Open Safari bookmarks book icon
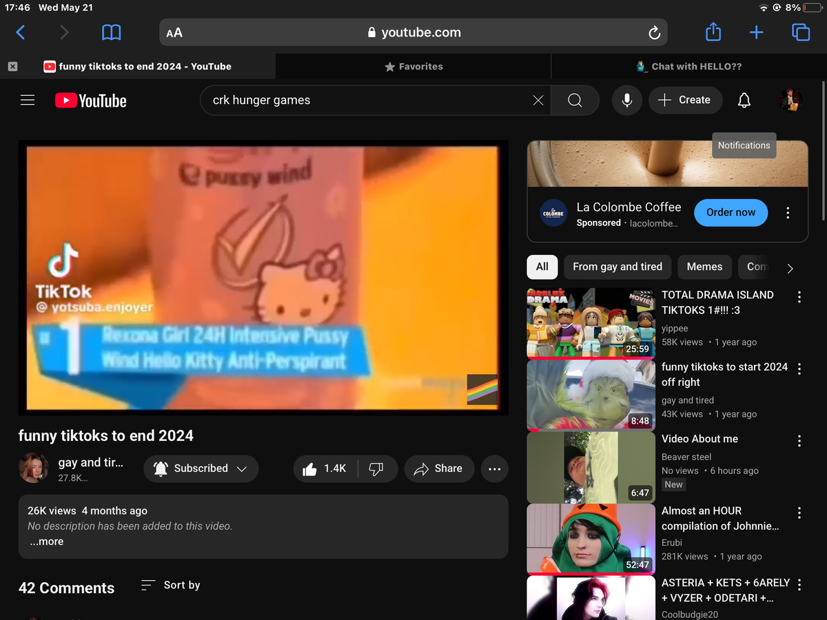Screen dimensions: 827x620 [111, 32]
